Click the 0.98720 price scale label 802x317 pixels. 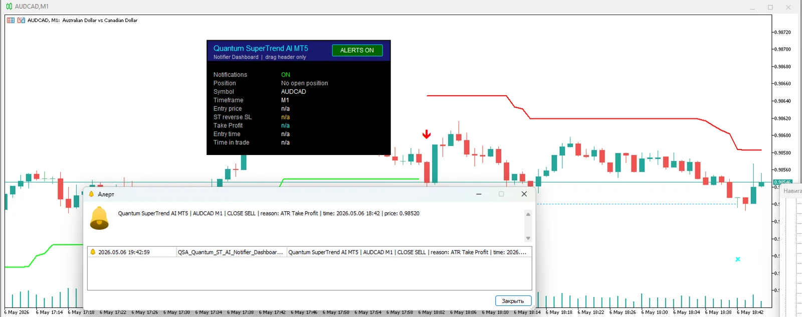pos(782,32)
